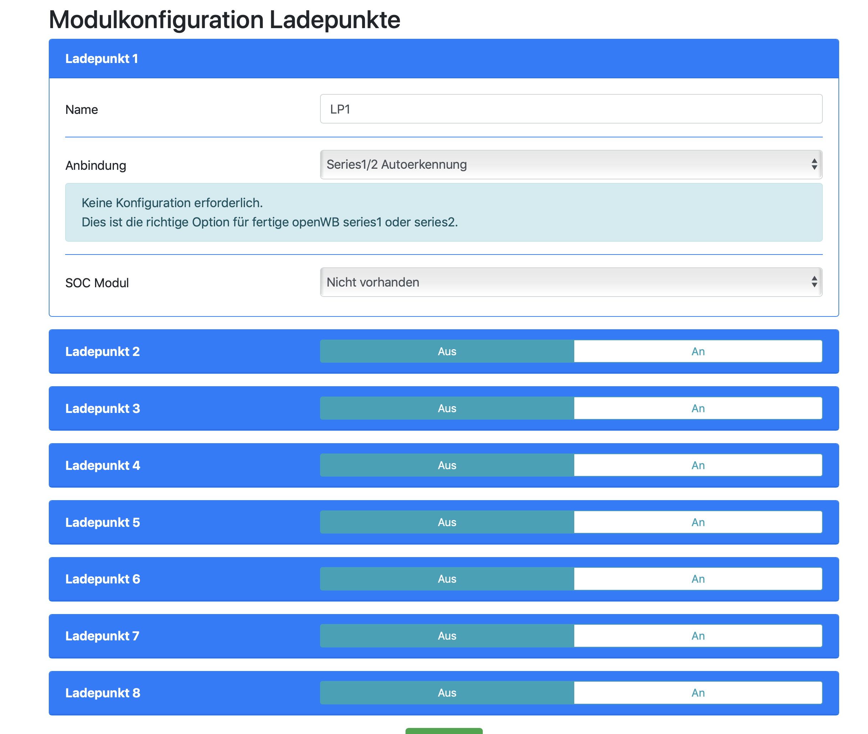Enable Ladepunkt 5 with An
The width and height of the screenshot is (868, 734).
tap(697, 522)
